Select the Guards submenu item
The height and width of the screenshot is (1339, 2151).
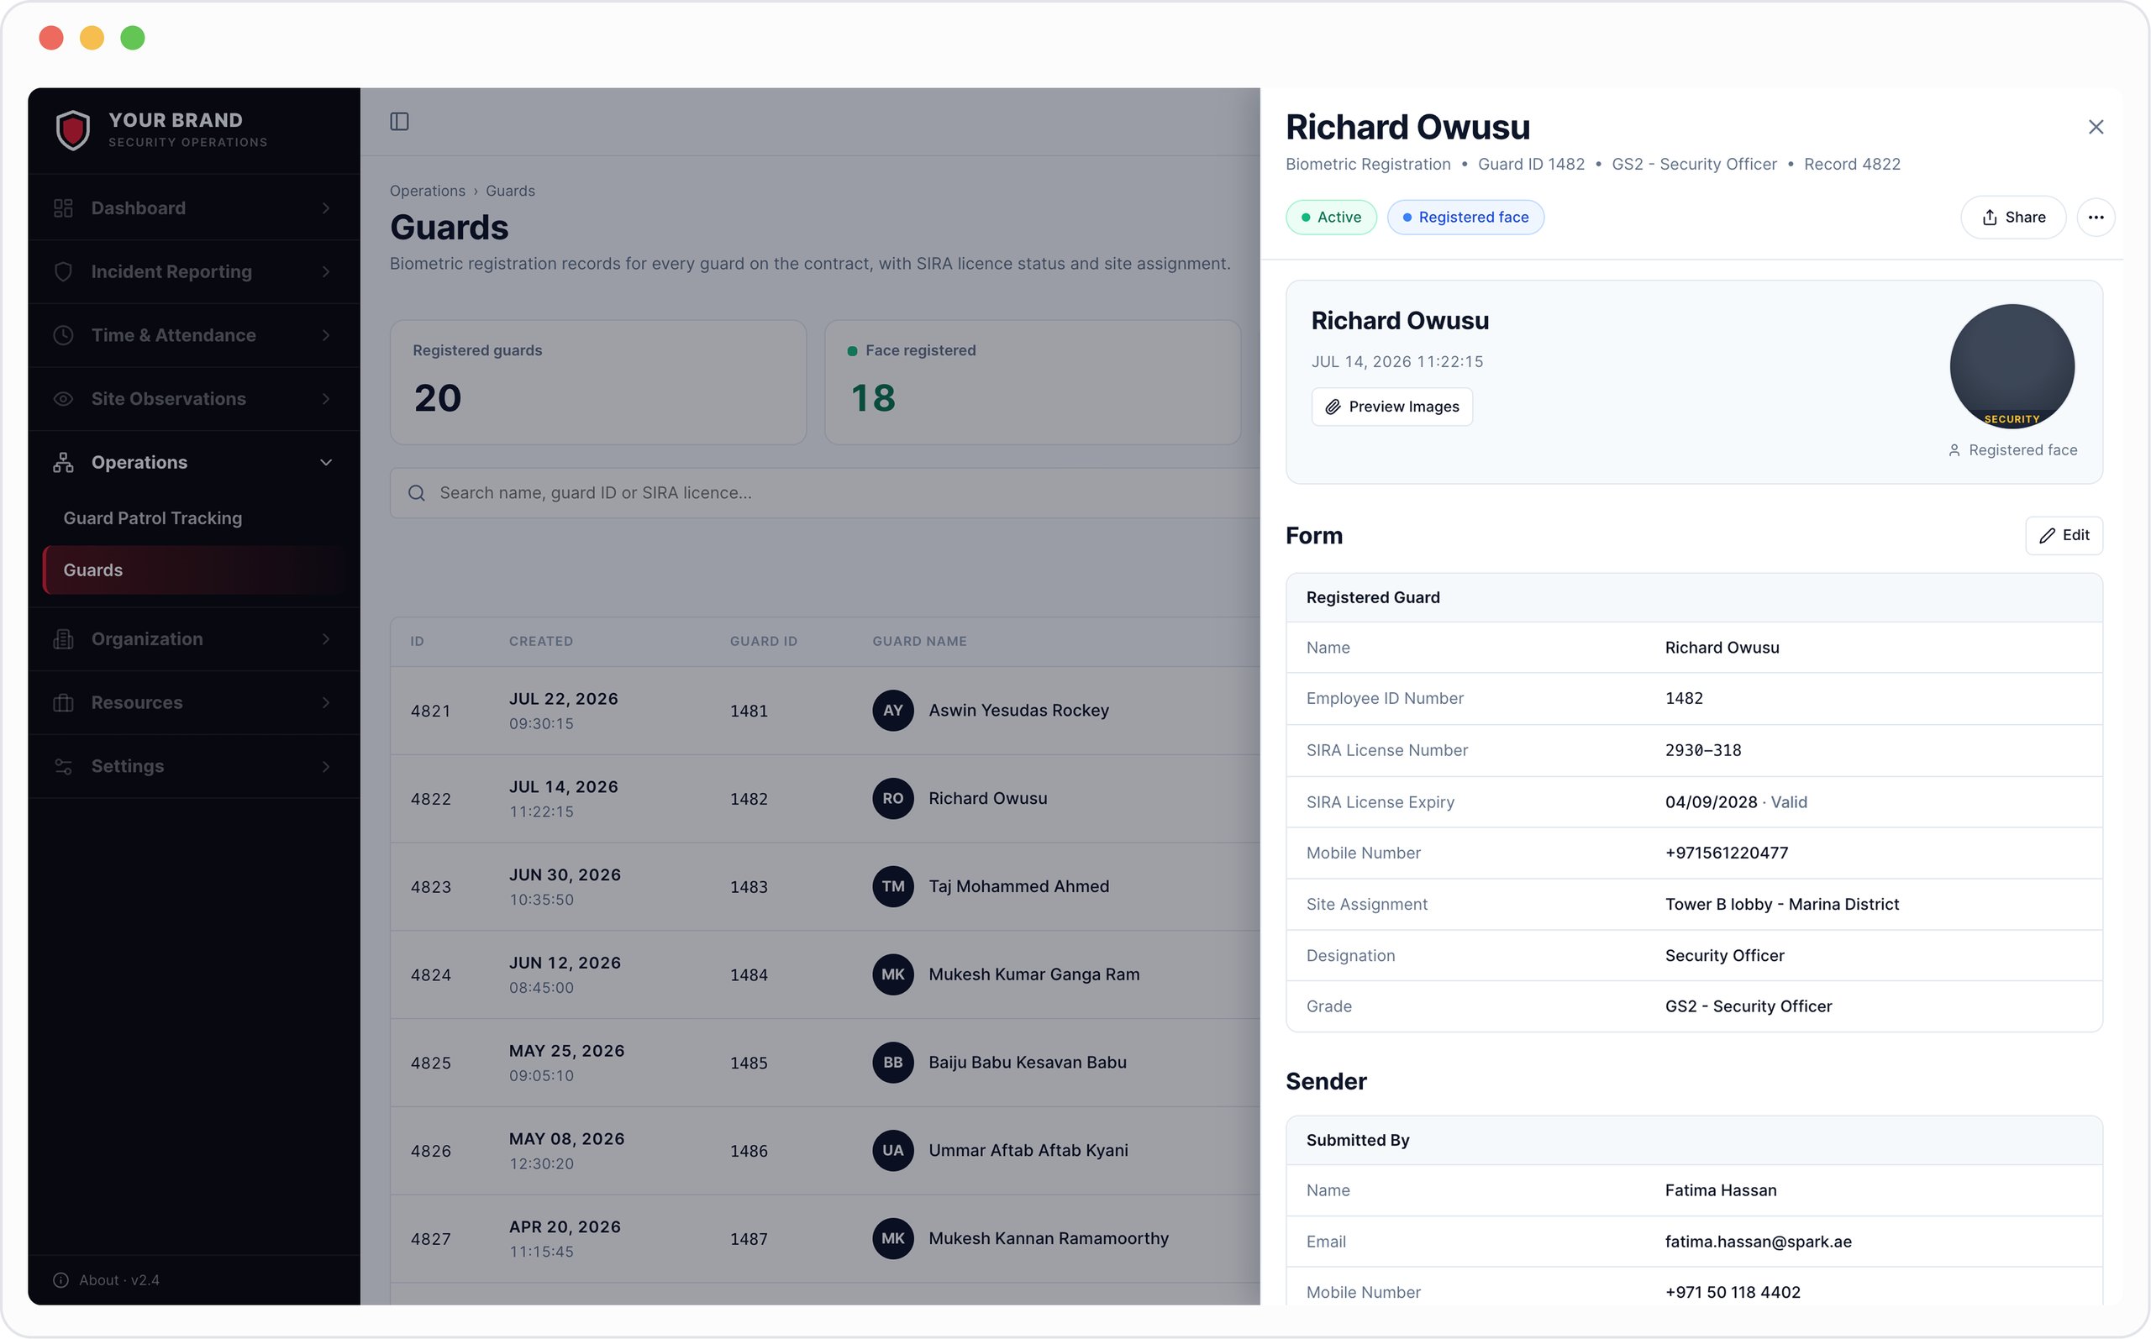point(194,570)
